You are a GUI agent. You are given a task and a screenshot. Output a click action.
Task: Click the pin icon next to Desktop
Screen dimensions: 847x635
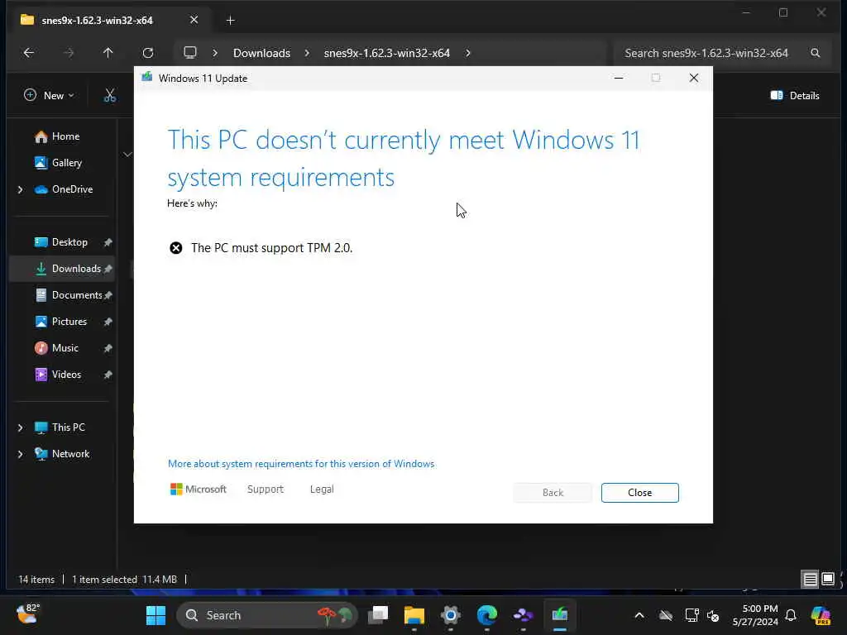coord(108,242)
